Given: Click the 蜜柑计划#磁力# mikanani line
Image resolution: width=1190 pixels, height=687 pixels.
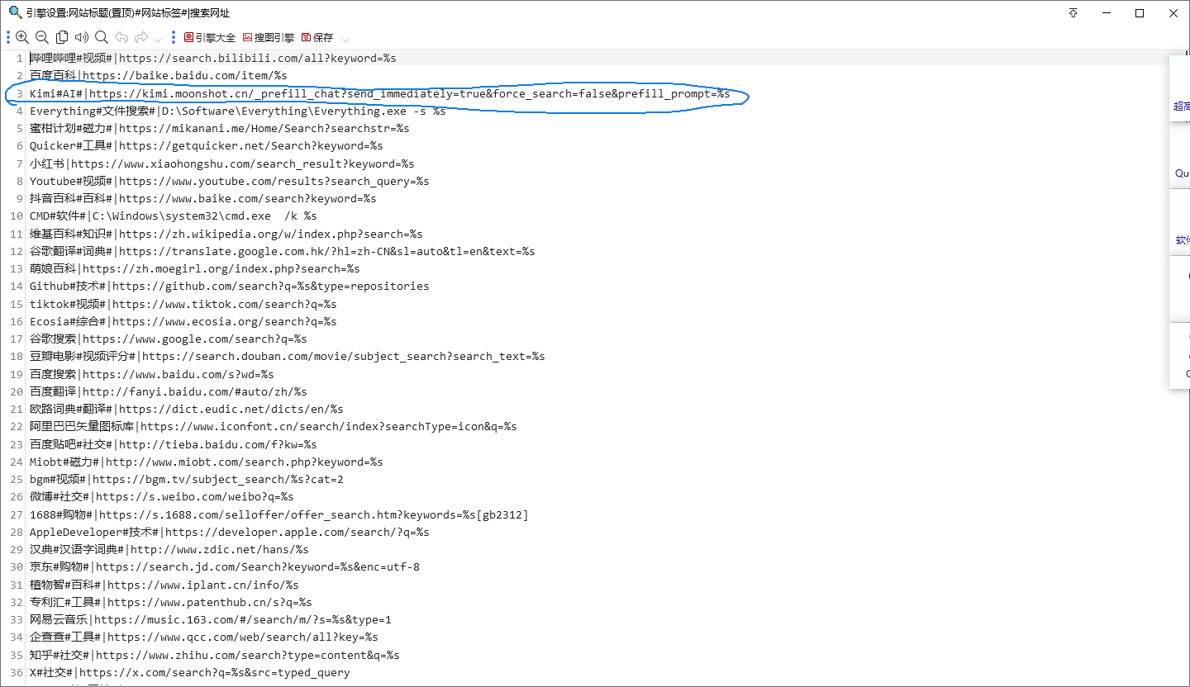Looking at the screenshot, I should coord(220,128).
